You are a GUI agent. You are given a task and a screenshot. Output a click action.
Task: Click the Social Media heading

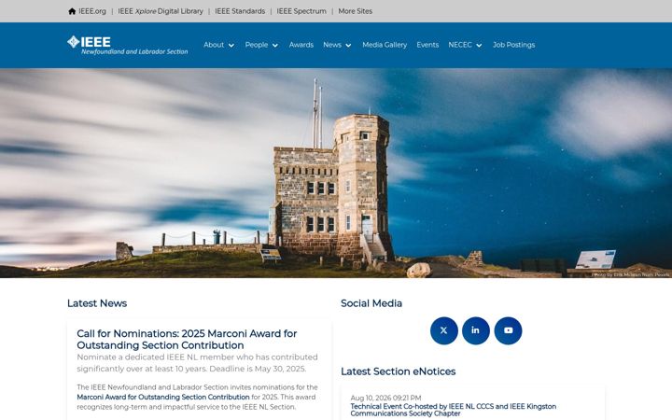pyautogui.click(x=371, y=303)
